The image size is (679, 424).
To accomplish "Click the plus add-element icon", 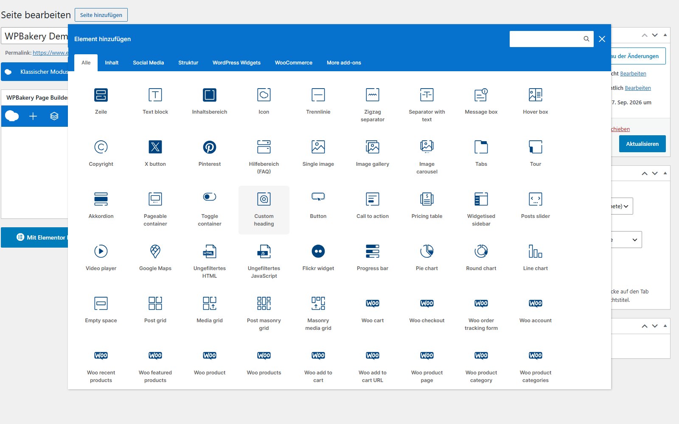I will pyautogui.click(x=33, y=116).
